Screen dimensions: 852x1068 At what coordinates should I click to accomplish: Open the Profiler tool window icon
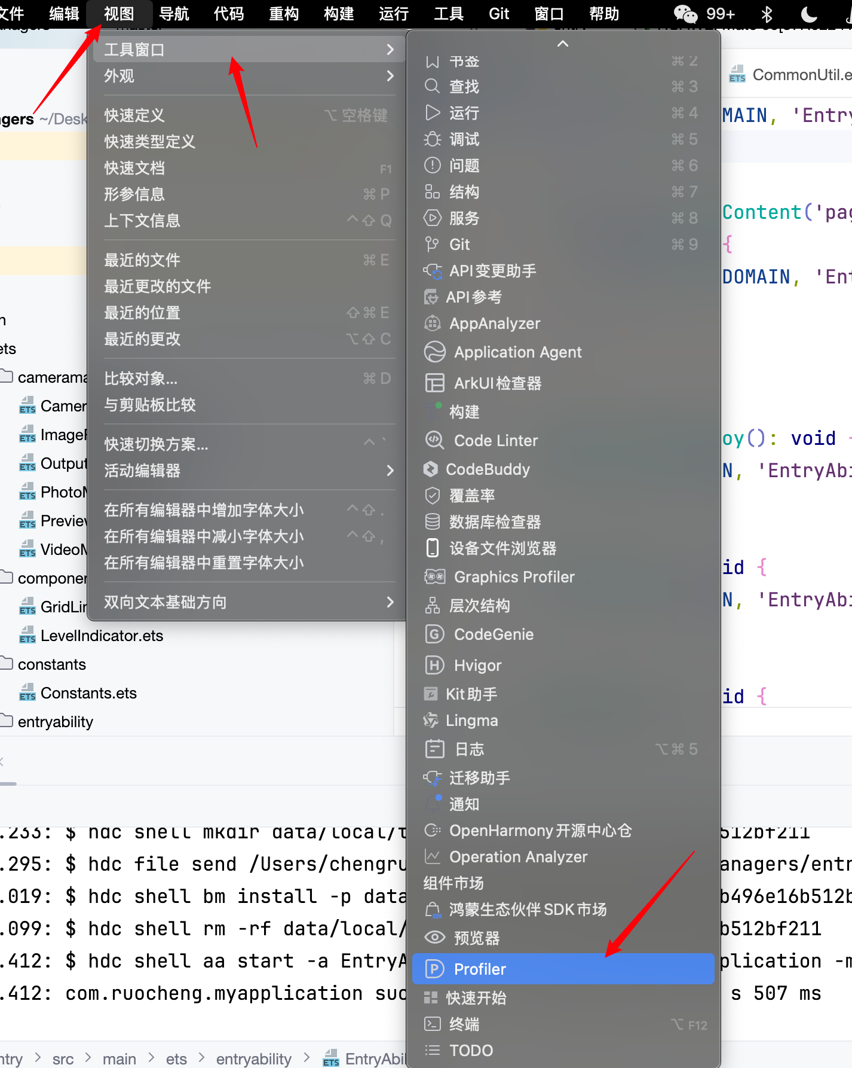[434, 969]
